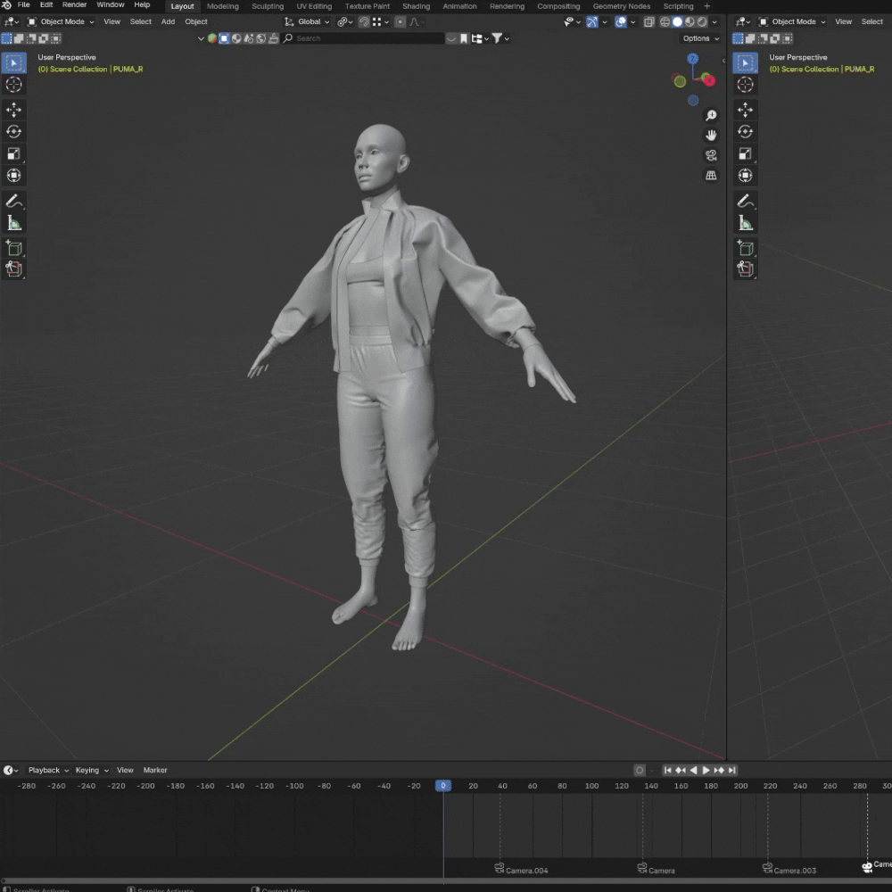Viewport: 892px width, 892px height.
Task: Open the Marker menu in the timeline
Action: tap(154, 771)
